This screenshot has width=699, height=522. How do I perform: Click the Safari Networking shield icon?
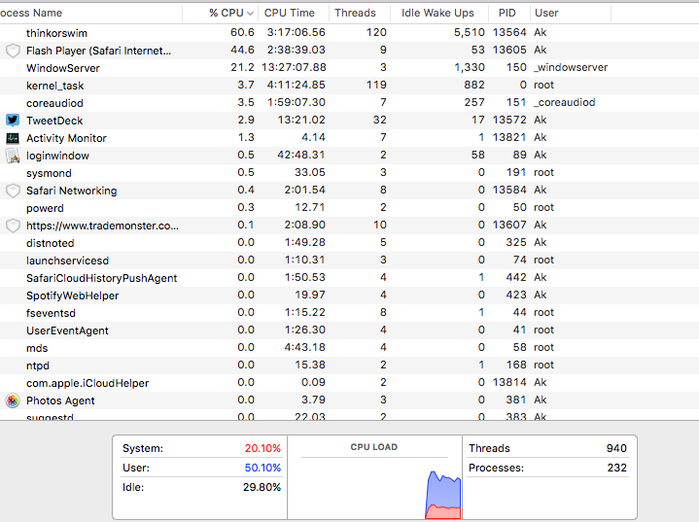coord(13,191)
